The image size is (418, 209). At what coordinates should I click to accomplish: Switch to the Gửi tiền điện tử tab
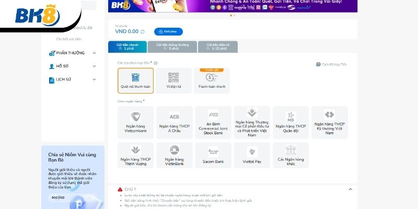[218, 47]
